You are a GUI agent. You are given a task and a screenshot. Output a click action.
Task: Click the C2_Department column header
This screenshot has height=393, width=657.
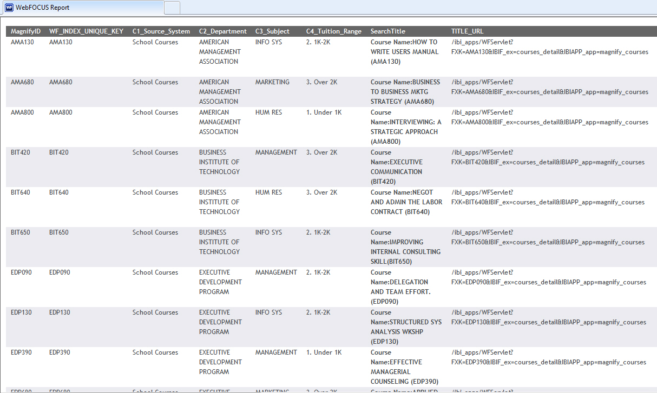222,31
